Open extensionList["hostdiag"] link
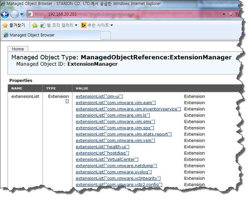This screenshot has height=200, width=251. click(x=102, y=153)
